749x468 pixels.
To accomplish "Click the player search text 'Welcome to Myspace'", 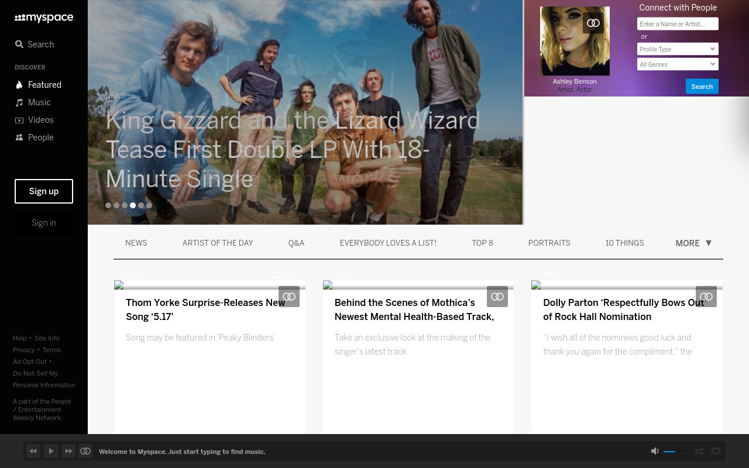I will (x=182, y=452).
